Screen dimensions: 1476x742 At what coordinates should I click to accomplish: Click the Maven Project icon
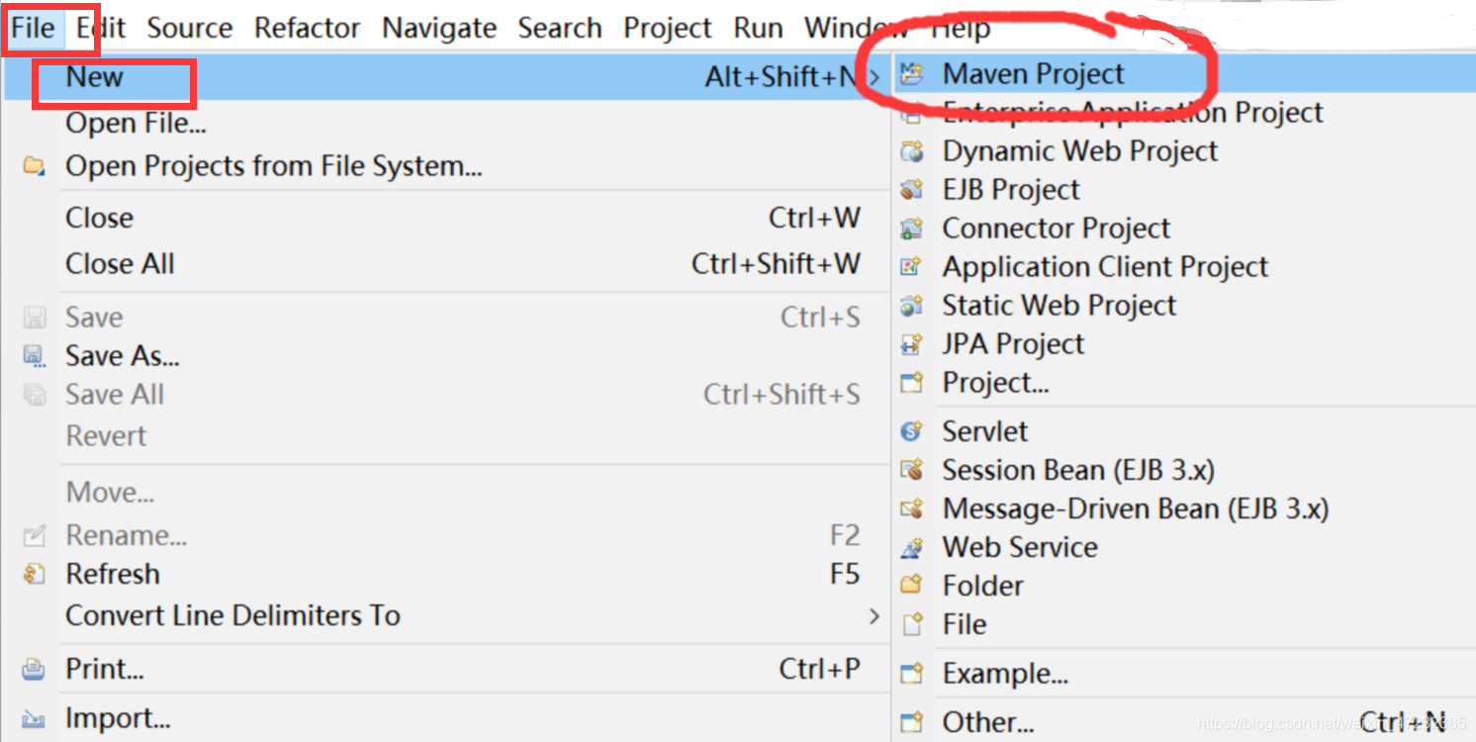click(912, 74)
